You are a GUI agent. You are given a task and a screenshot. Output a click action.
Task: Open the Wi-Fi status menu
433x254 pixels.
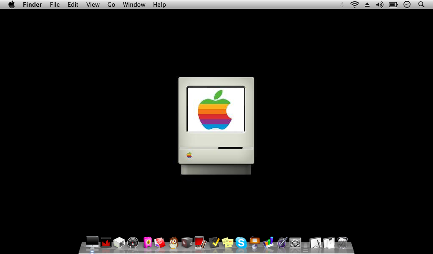(355, 4)
